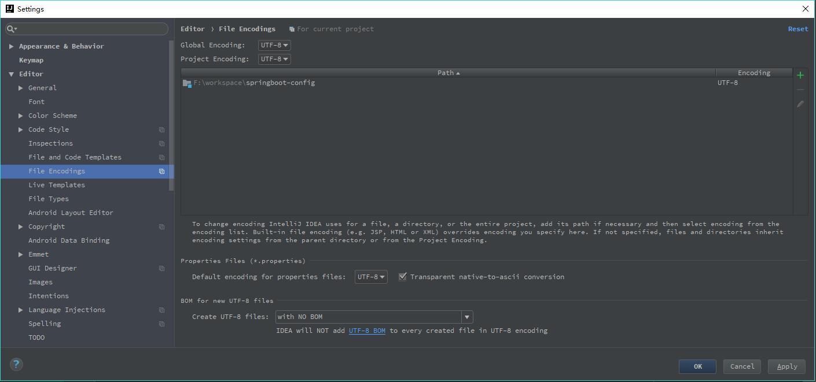Viewport: 816px width, 382px height.
Task: Click the project-level icon beside GUI Designer
Action: click(x=161, y=269)
